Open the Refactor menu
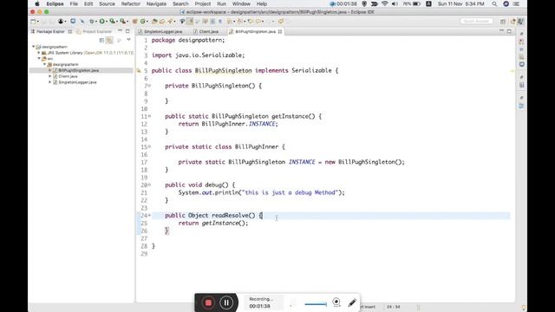 click(x=131, y=3)
